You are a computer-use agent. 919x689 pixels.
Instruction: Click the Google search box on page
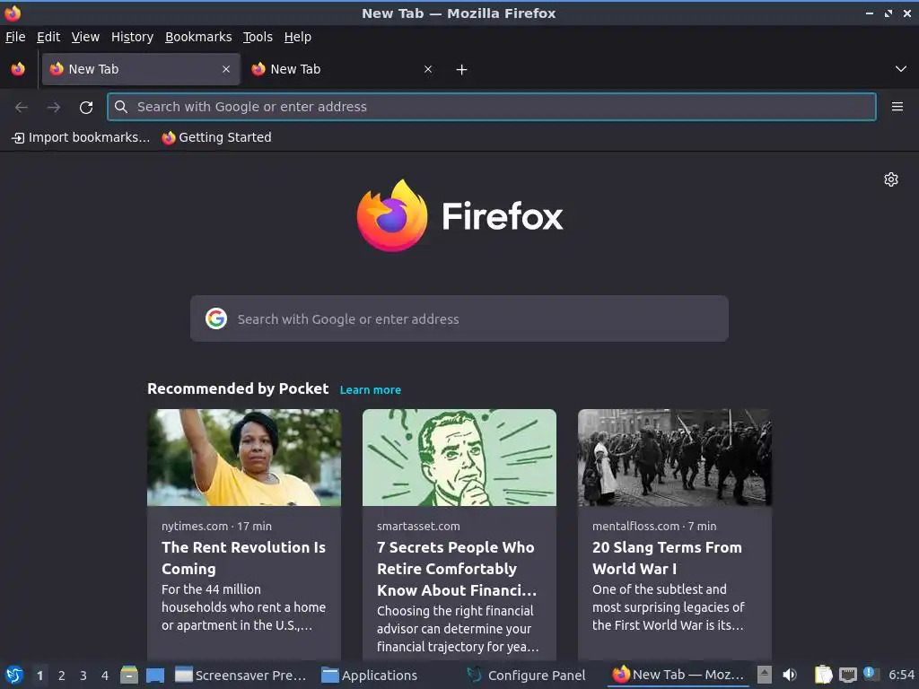459,318
